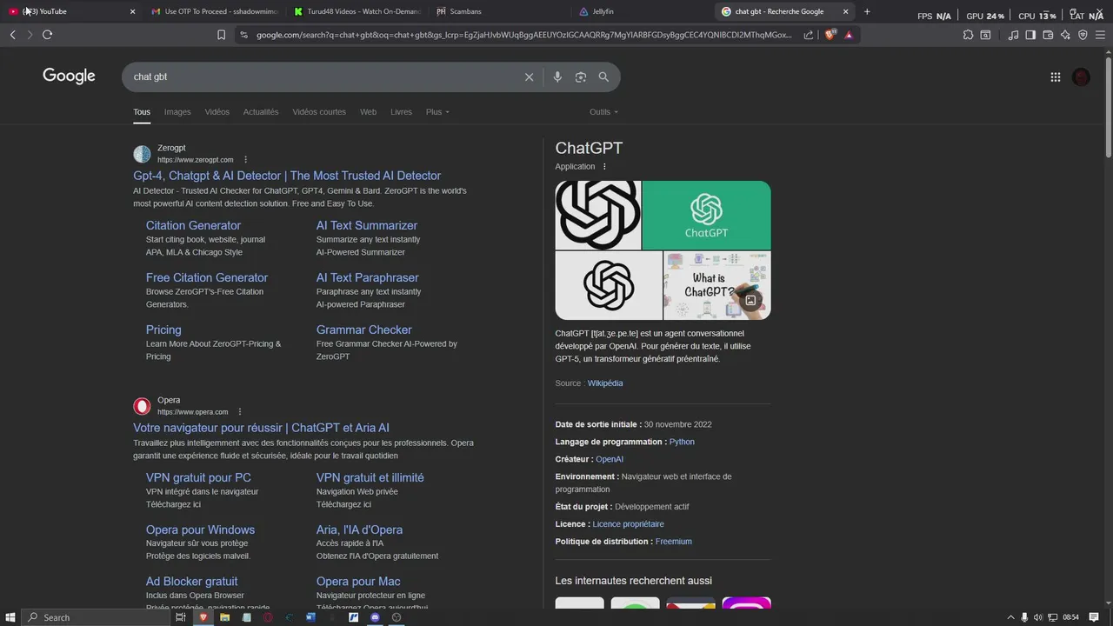1113x626 pixels.
Task: Clear the search box with the X icon
Action: click(529, 77)
